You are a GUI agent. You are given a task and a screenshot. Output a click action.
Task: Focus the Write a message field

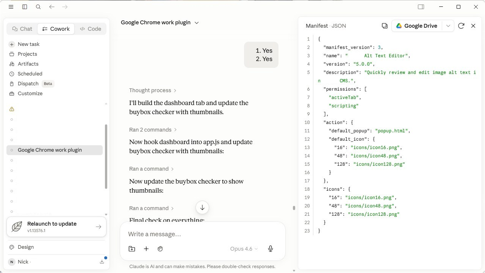(202, 234)
